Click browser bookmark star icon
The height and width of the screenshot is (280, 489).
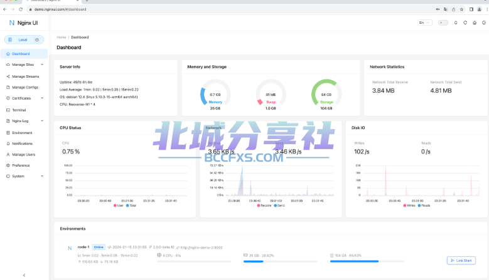coord(461,9)
